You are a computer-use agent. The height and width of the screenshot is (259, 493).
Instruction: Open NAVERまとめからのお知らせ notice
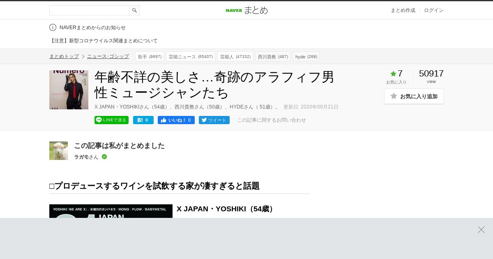click(x=92, y=28)
